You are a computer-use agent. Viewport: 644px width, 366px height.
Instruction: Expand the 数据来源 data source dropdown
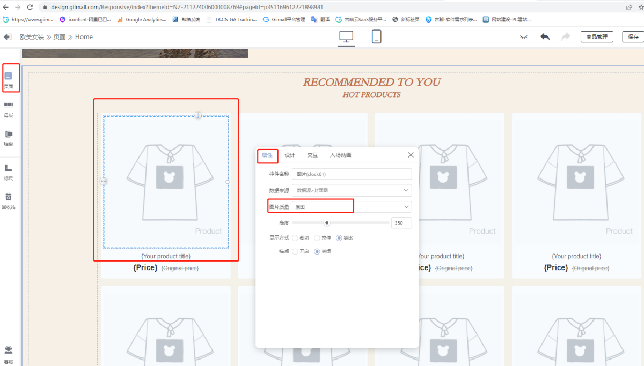click(352, 190)
